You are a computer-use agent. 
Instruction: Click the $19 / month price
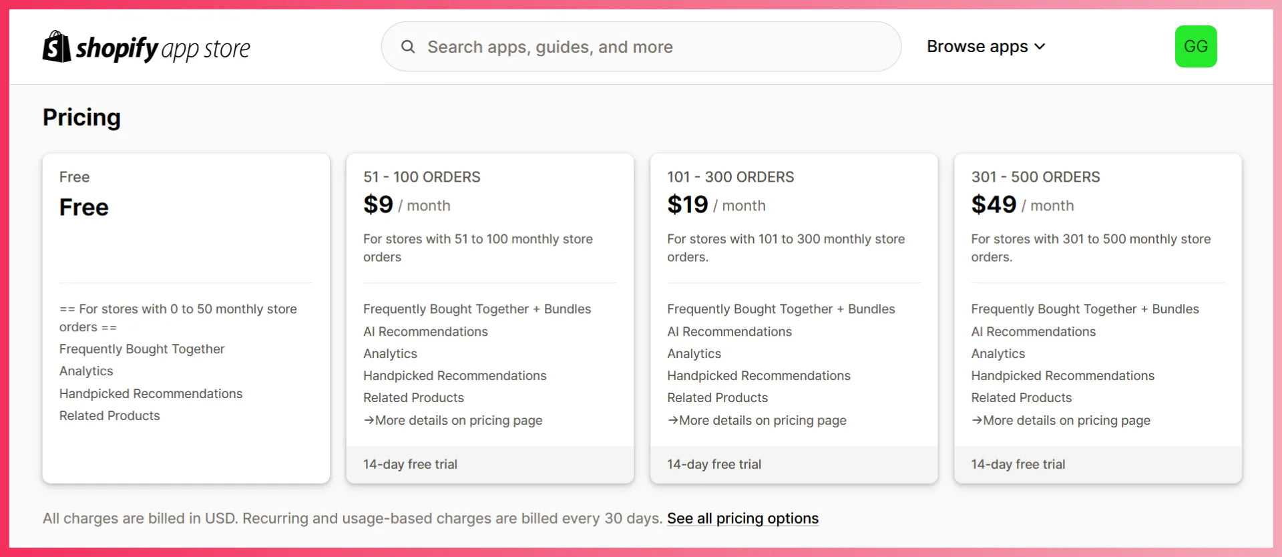pyautogui.click(x=716, y=205)
